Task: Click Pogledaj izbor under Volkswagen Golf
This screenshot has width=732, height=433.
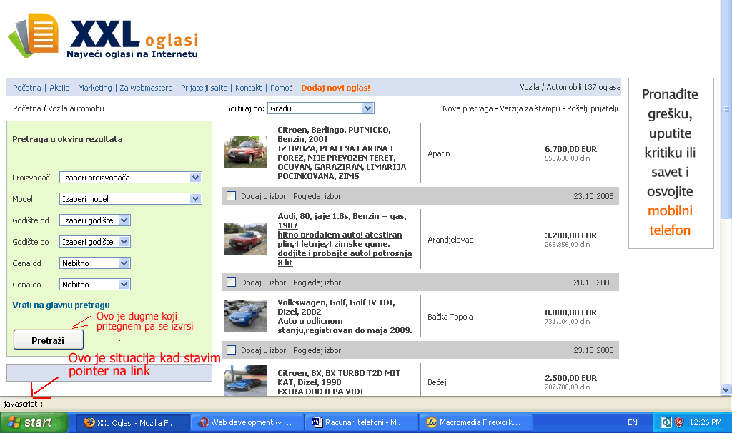Action: pyautogui.click(x=317, y=350)
